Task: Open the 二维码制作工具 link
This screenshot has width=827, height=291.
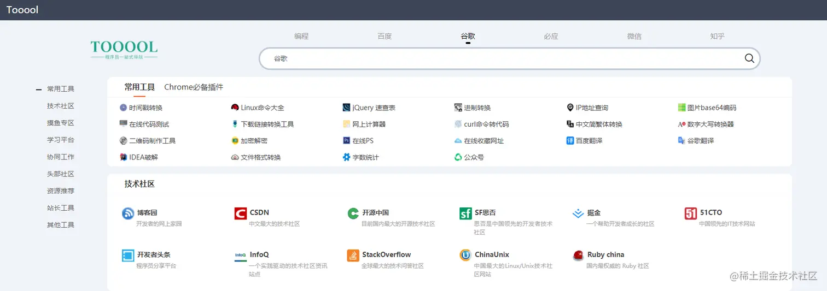Action: pos(152,140)
